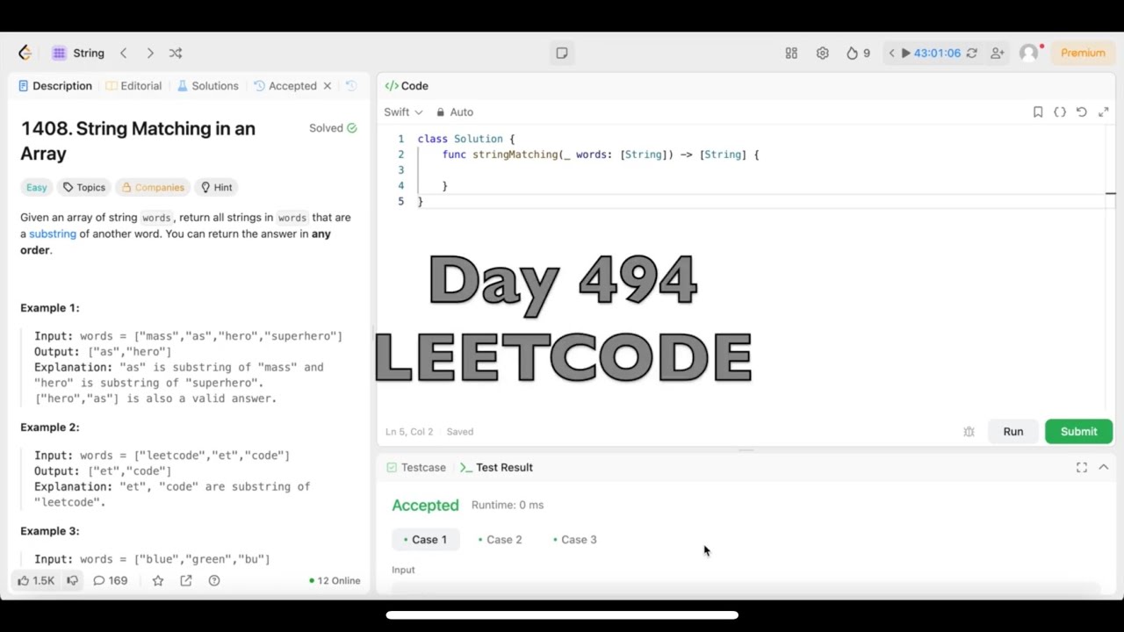Open the Swift language dropdown

click(x=403, y=112)
